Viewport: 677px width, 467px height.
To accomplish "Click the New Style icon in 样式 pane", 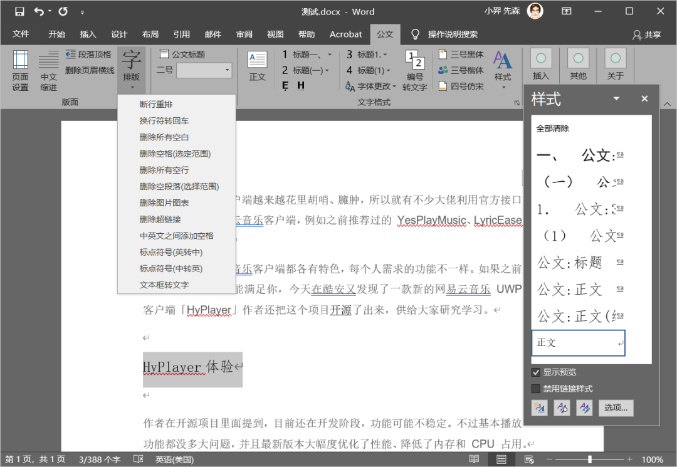I will tap(539, 408).
